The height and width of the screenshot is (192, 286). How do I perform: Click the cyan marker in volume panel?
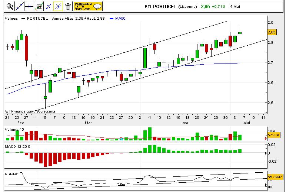121,139
